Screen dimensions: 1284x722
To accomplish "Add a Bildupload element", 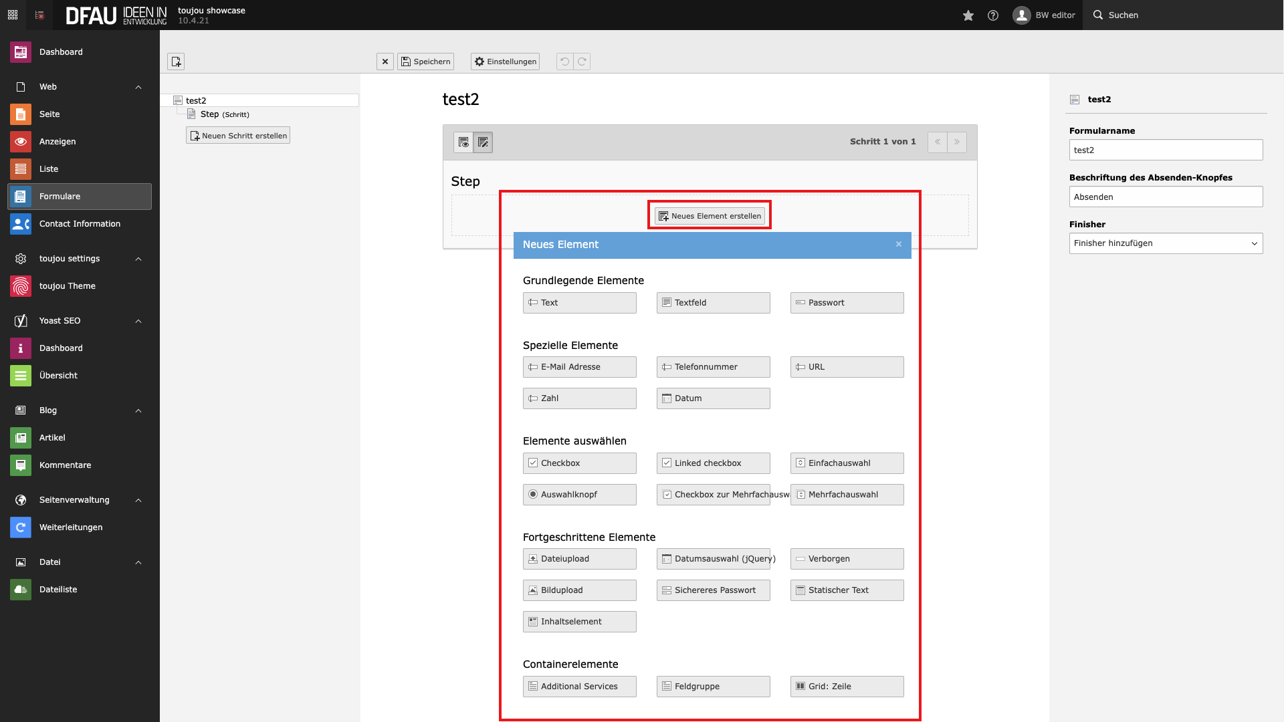I will point(580,590).
